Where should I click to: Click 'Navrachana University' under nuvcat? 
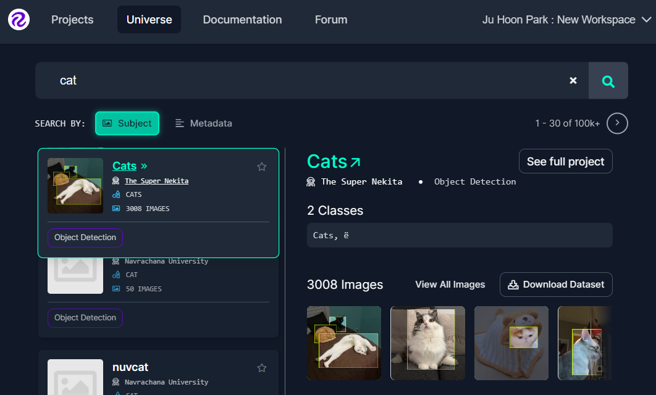(x=167, y=382)
